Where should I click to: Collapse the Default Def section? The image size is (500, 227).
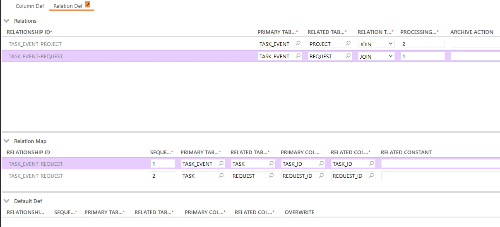7,201
